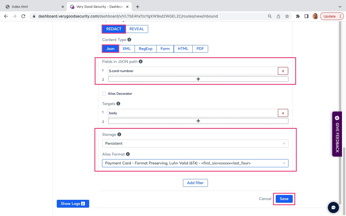
Task: Show info for Content Type
Action: (129, 40)
